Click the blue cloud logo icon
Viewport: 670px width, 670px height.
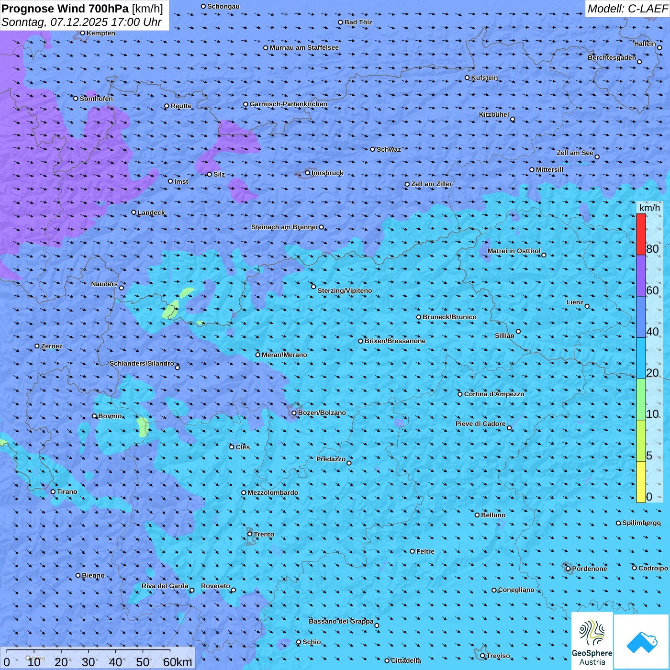pos(641,642)
